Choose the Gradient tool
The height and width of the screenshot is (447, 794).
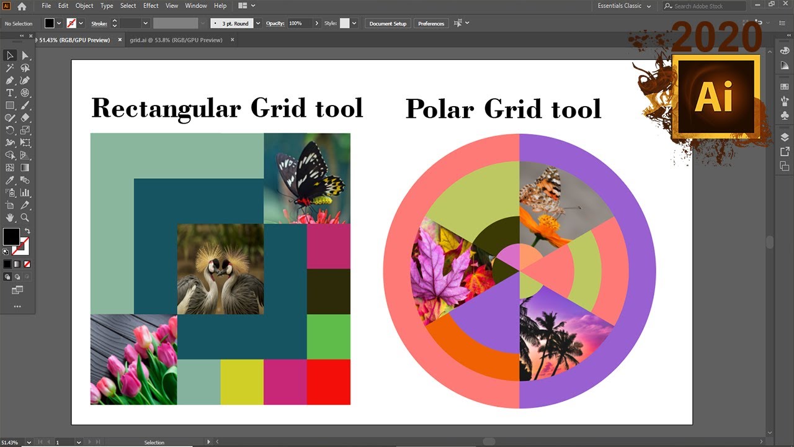pos(25,168)
